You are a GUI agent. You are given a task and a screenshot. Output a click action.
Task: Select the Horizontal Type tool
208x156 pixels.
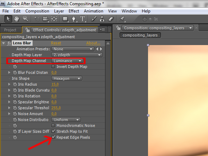pyautogui.click(x=83, y=19)
